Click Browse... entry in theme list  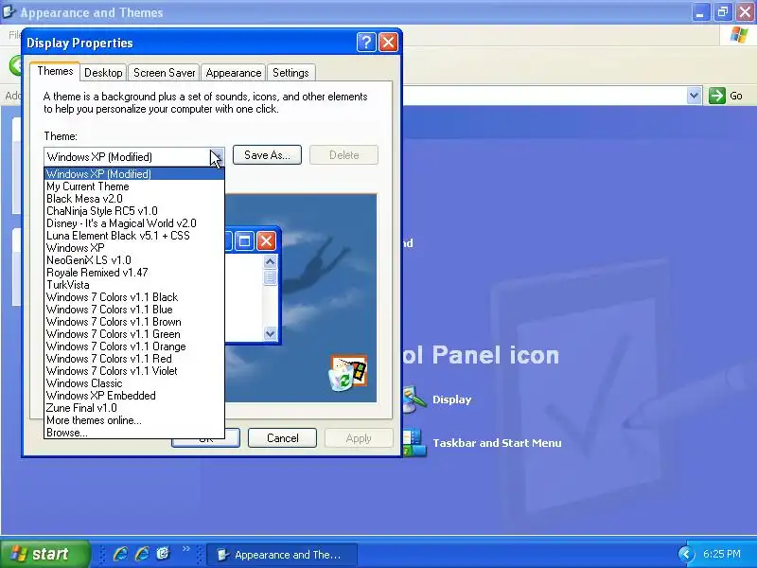point(134,433)
